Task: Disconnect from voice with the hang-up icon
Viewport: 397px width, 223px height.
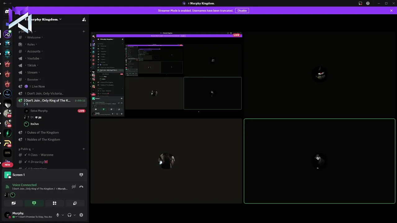Action: pyautogui.click(x=81, y=187)
